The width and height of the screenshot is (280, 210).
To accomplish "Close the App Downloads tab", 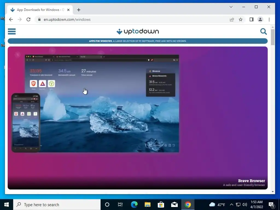I will [68, 10].
